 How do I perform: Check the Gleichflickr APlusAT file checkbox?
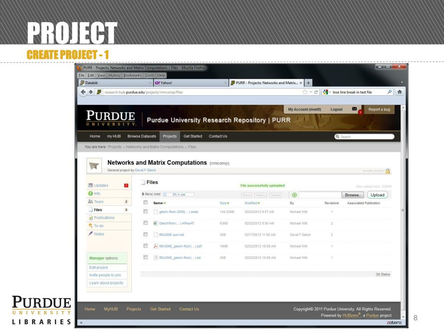pos(146,223)
